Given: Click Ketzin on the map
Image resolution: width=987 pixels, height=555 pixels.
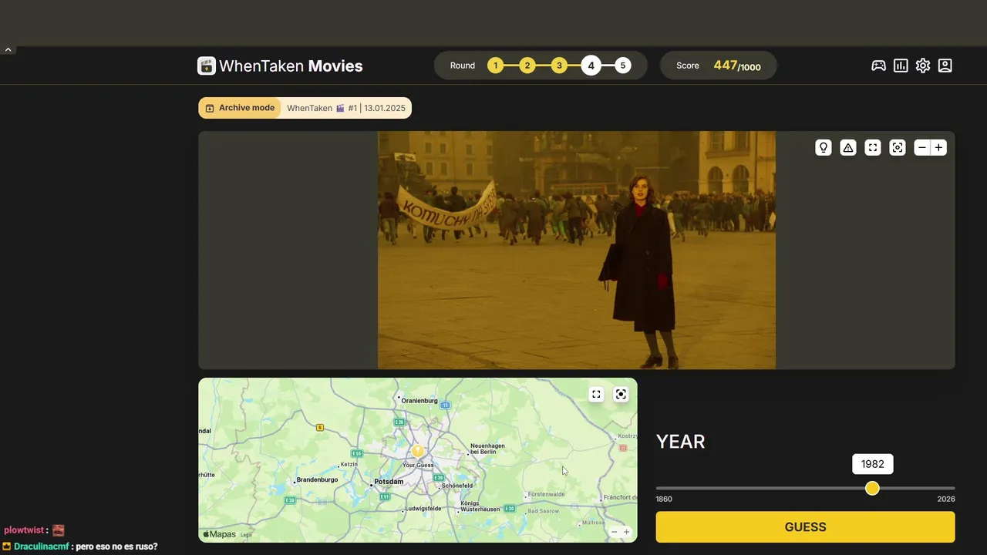Looking at the screenshot, I should pyautogui.click(x=349, y=464).
